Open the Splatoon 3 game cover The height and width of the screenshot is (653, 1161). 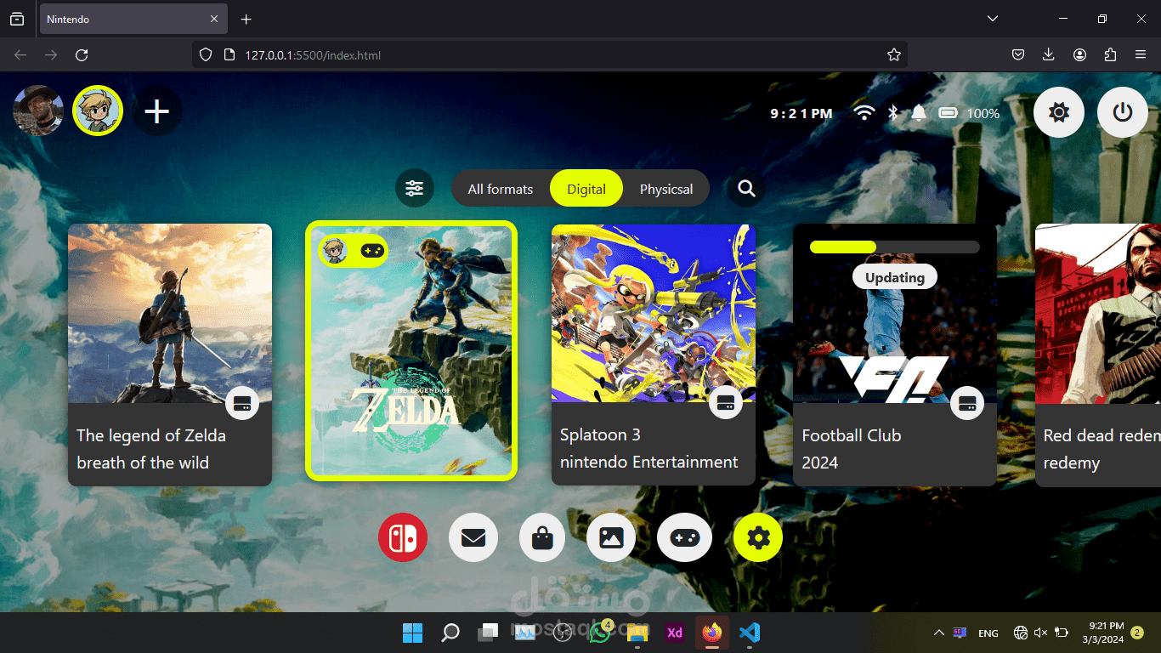coord(654,313)
